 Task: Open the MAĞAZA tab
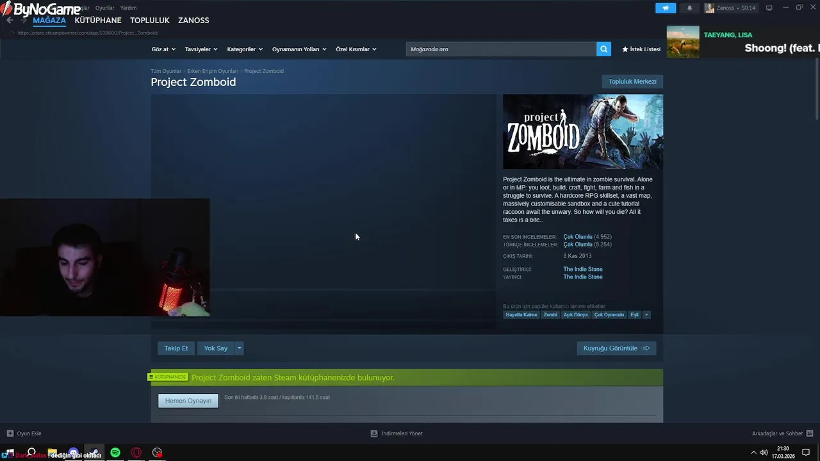49,20
